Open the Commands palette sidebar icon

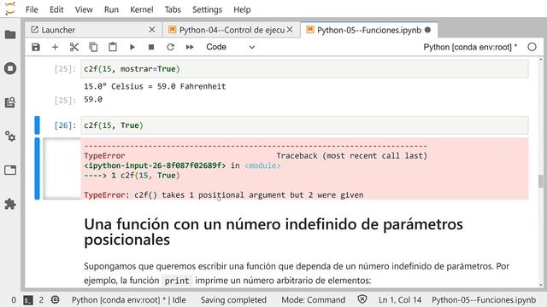point(10,102)
